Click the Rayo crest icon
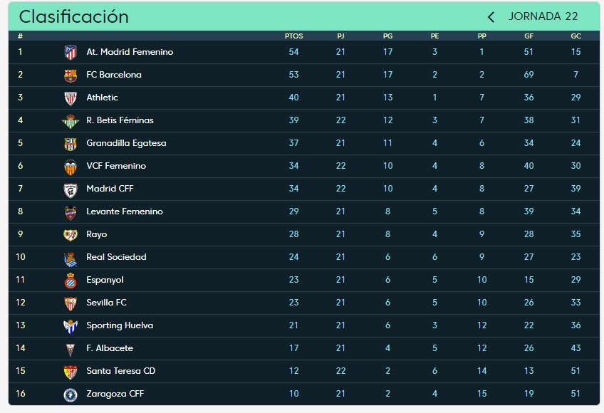The image size is (604, 413). coord(71,234)
